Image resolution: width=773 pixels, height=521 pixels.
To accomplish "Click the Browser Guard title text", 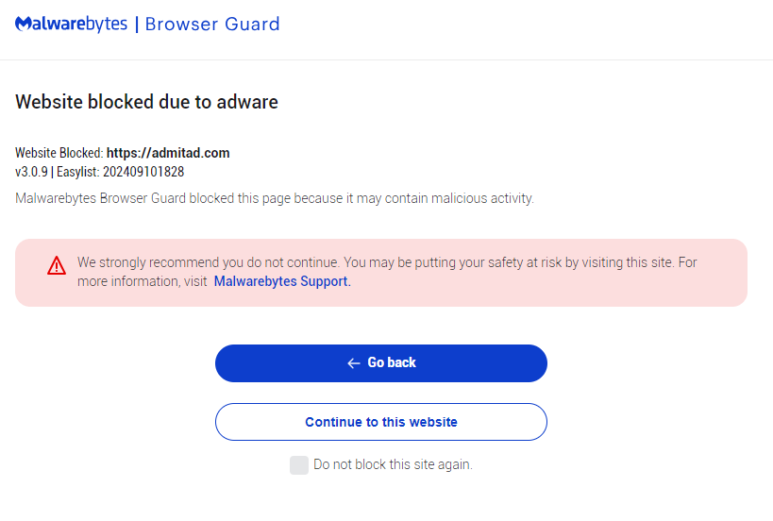I will [x=212, y=24].
